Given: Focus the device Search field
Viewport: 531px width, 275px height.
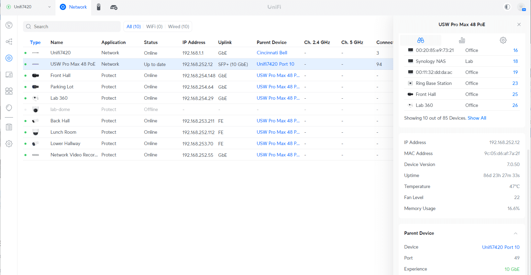Looking at the screenshot, I should (x=72, y=26).
